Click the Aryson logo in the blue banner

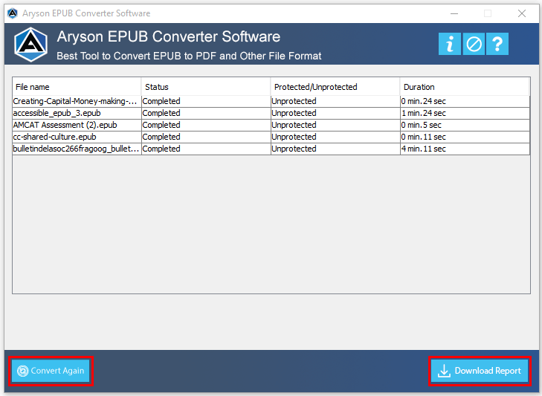pyautogui.click(x=30, y=45)
